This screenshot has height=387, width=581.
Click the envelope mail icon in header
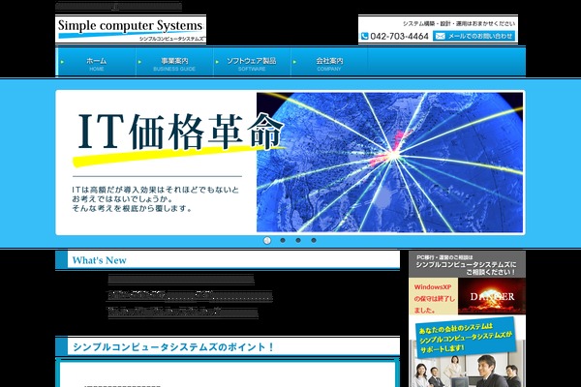pyautogui.click(x=440, y=36)
